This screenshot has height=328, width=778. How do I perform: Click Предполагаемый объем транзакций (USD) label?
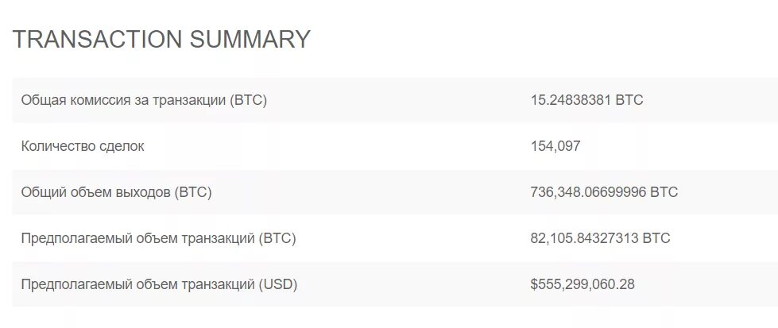pos(159,285)
